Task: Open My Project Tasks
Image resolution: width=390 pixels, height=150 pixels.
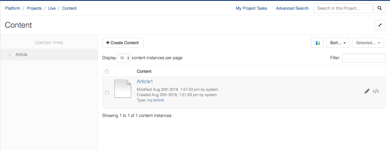Action: (251, 8)
